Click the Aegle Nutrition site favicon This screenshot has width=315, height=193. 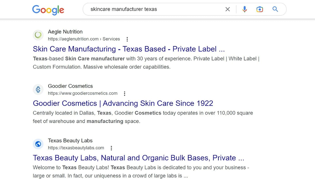tap(38, 35)
